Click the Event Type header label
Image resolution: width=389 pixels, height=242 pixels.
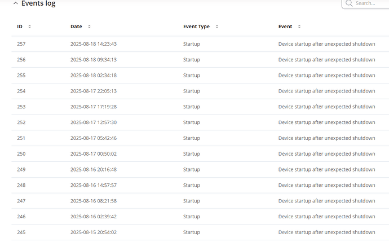pyautogui.click(x=196, y=27)
